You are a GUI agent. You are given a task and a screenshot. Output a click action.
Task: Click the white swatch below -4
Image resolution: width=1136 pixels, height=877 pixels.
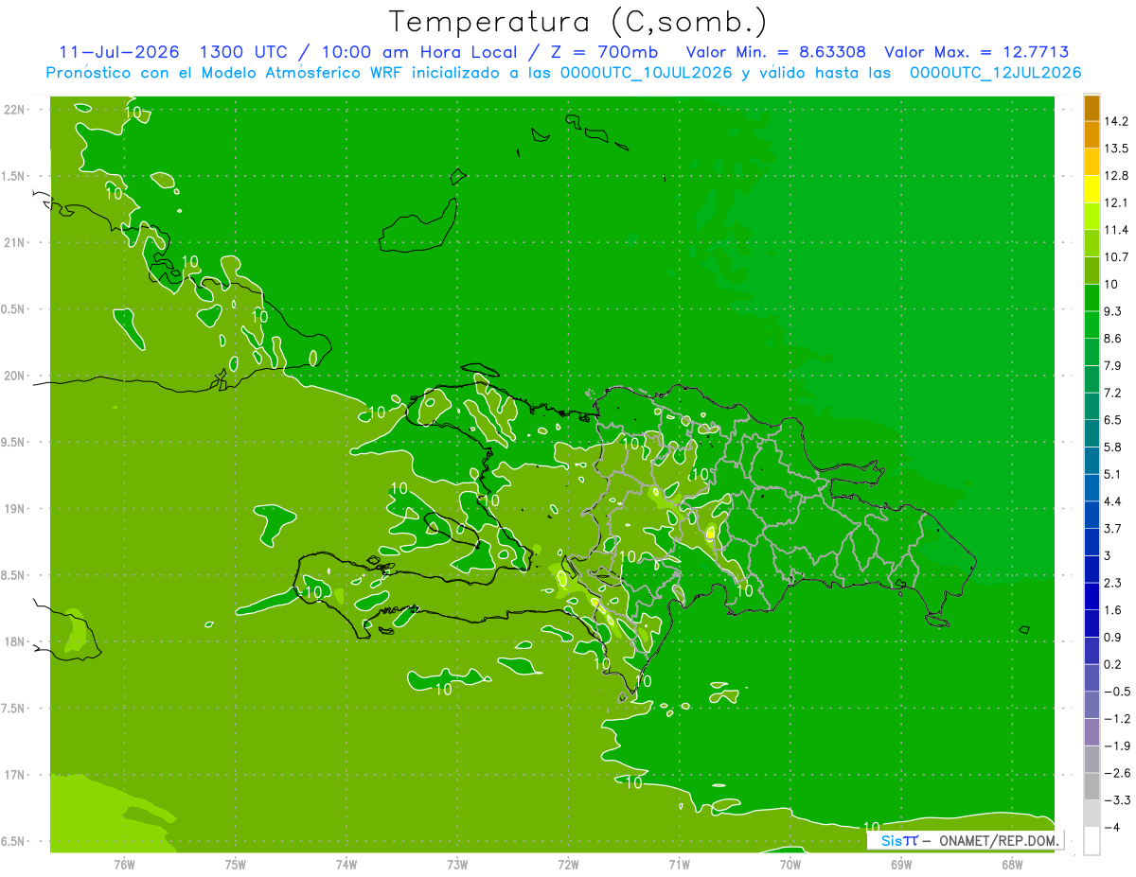click(x=1092, y=841)
